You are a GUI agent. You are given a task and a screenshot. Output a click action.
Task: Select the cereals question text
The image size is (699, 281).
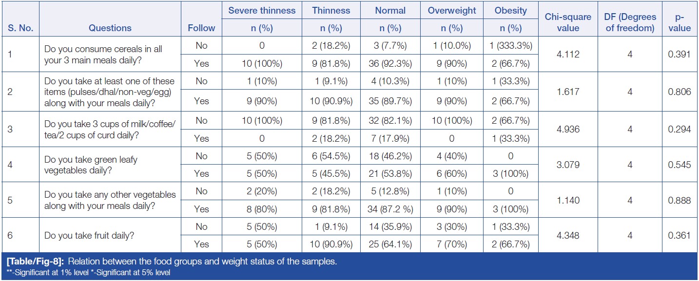tap(103, 55)
